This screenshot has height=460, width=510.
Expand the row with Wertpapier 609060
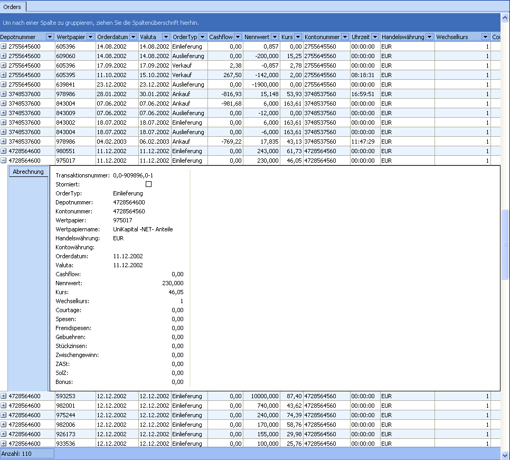(4, 56)
